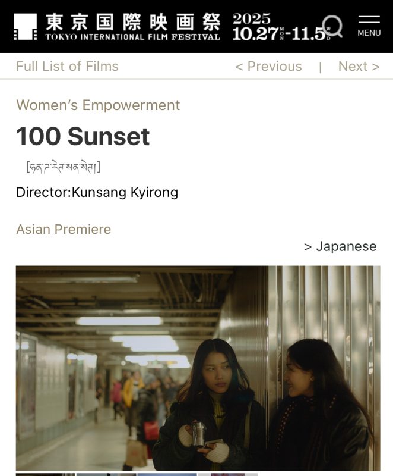Select the pinkish fourth thumbnail strip
The width and height of the screenshot is (393, 476).
coord(228,474)
